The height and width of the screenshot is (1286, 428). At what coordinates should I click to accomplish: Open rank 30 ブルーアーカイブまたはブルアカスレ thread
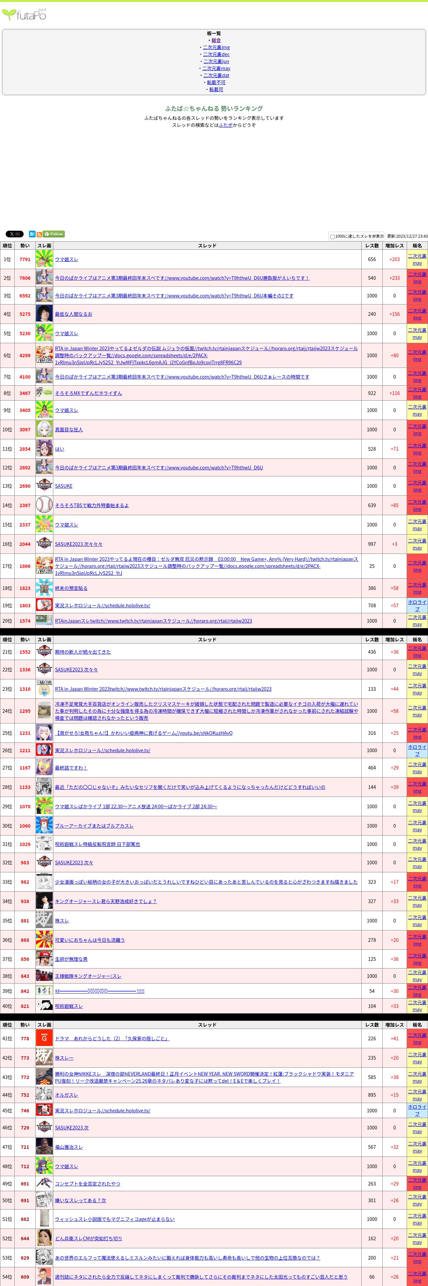point(94,826)
